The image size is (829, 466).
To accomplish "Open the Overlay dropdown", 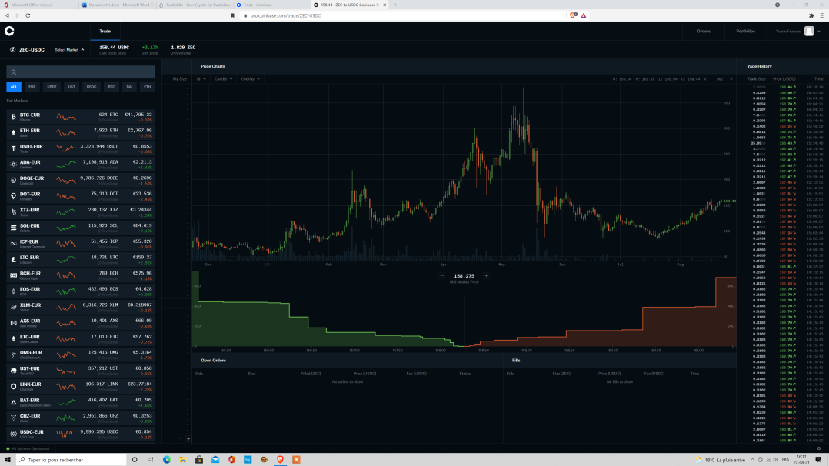I will [x=250, y=78].
